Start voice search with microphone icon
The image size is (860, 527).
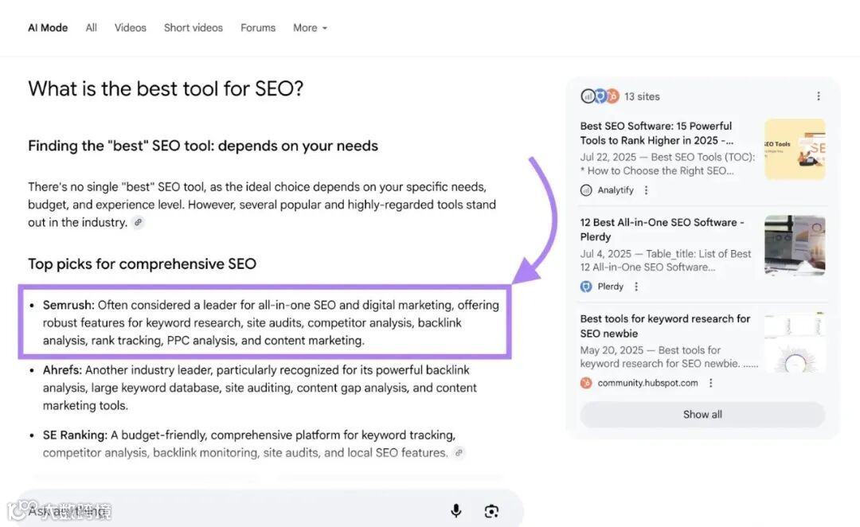[455, 511]
